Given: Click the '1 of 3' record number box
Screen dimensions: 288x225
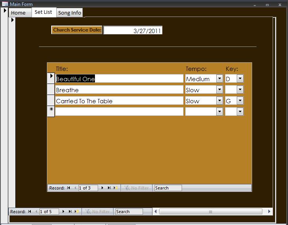Looking at the screenshot, I should [88, 188].
